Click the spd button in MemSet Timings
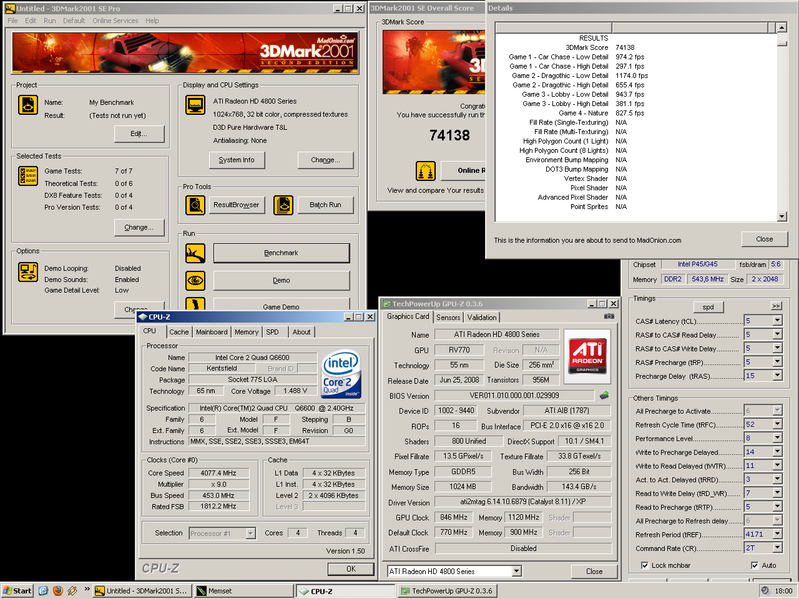Screen dimensions: 799x599 [x=708, y=307]
